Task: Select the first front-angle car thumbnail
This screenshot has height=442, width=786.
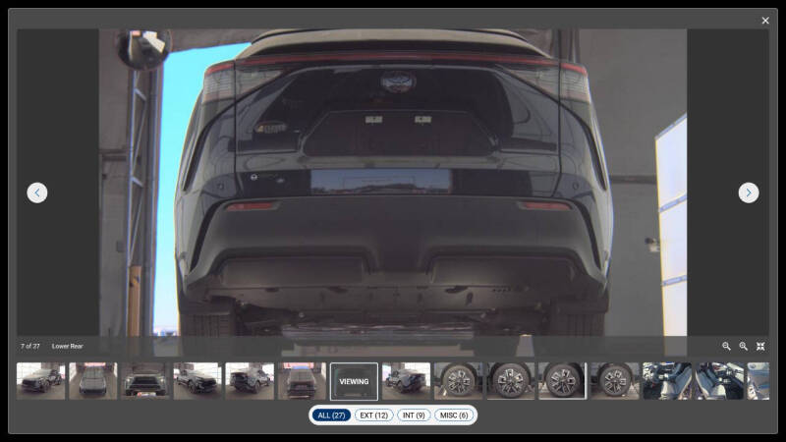Action: click(40, 381)
